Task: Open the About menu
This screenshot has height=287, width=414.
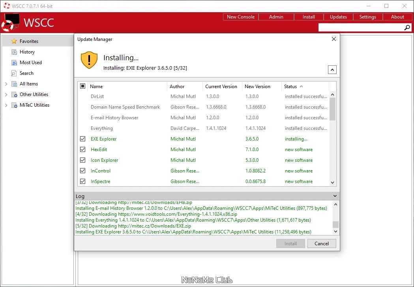Action: click(x=397, y=17)
